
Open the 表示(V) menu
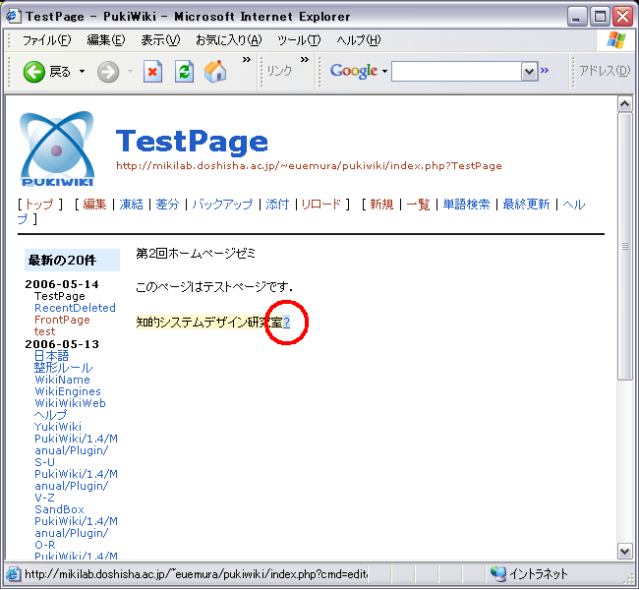[160, 40]
